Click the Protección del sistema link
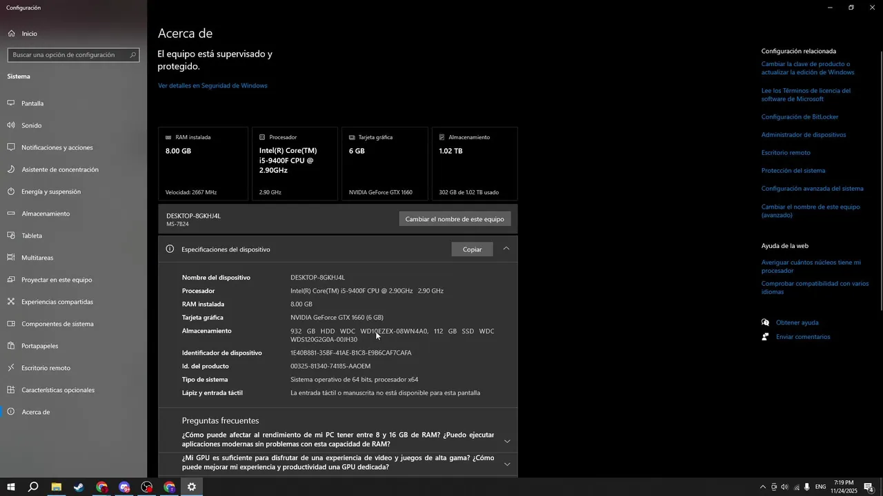This screenshot has height=496, width=883. pyautogui.click(x=793, y=171)
